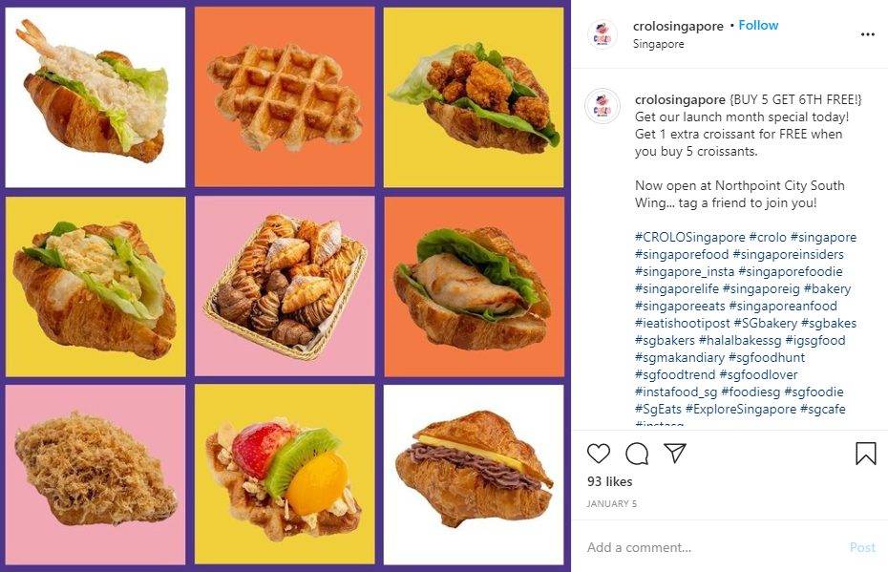Click the waffle photo in the image grid
Viewport: 888px width, 572px height.
pos(286,92)
